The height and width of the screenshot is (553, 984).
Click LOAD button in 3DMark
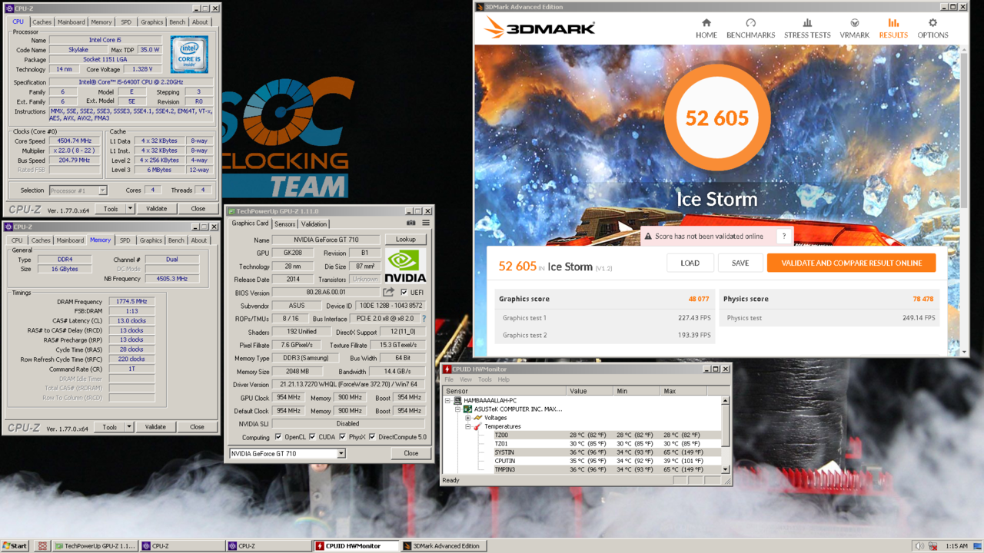pyautogui.click(x=690, y=263)
